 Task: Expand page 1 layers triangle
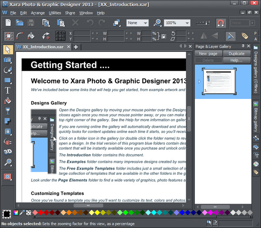(199, 82)
